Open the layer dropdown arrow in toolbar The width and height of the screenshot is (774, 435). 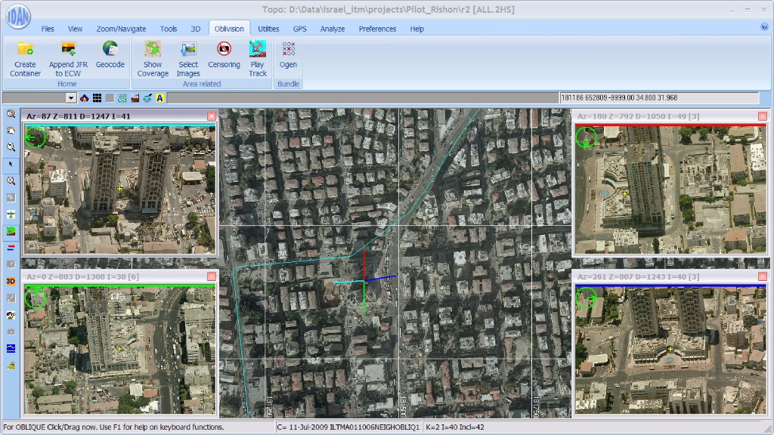point(71,98)
